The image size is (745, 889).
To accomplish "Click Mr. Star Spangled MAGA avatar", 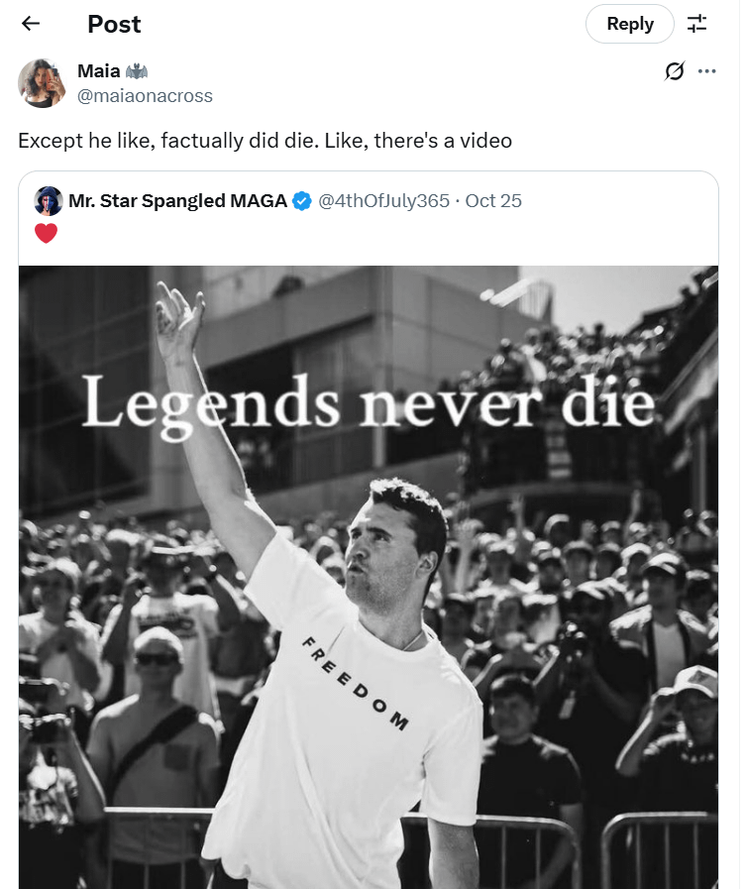I will point(48,201).
